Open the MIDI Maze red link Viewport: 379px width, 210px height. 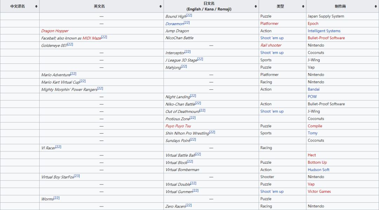[92, 38]
